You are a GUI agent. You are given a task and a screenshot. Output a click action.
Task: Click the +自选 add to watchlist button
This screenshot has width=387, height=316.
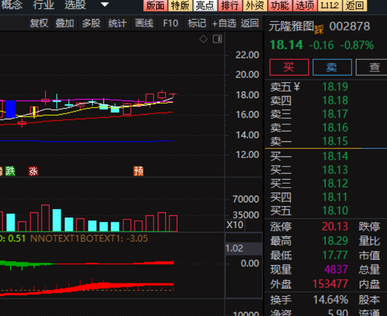(x=224, y=23)
